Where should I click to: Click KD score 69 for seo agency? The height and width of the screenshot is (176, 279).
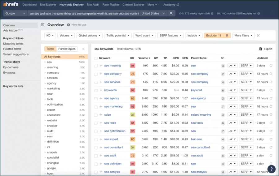click(133, 98)
